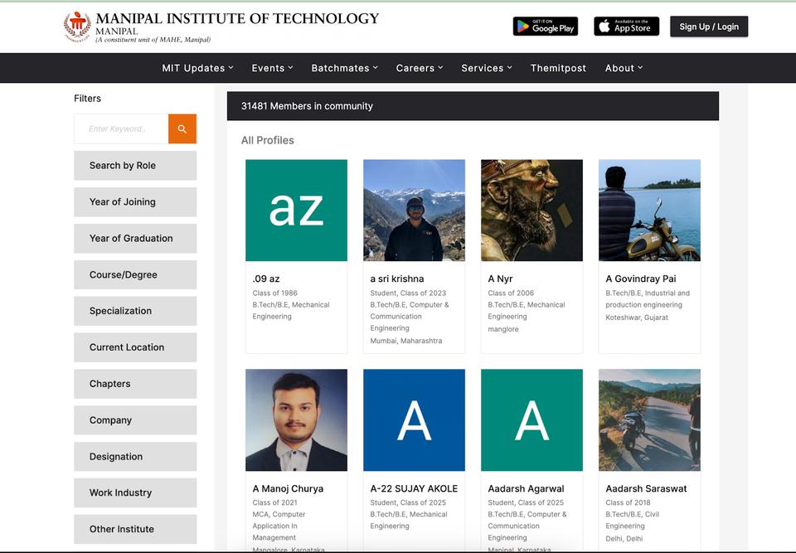Click the Manipal Institute of Technology logo

click(221, 27)
